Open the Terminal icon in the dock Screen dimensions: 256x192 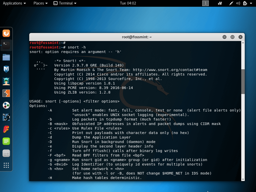[6, 45]
